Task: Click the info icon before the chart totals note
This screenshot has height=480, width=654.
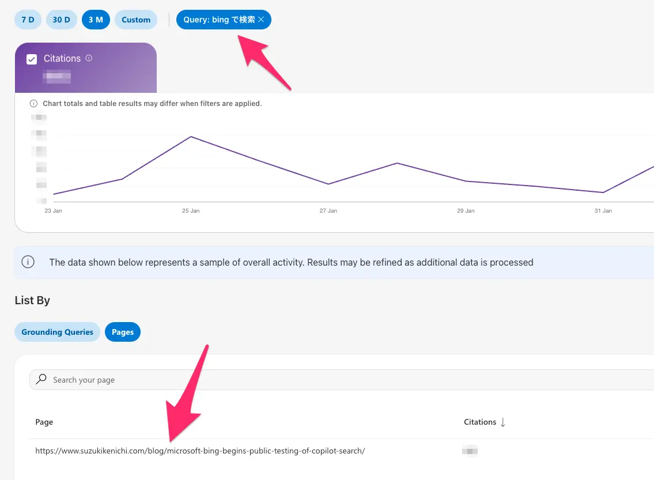Action: [33, 104]
